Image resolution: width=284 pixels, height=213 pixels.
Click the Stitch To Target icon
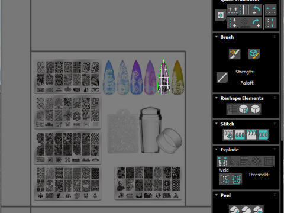point(228,135)
